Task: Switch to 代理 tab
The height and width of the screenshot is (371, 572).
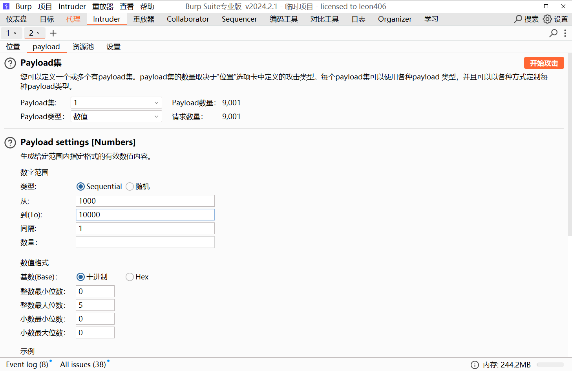Action: [x=73, y=19]
